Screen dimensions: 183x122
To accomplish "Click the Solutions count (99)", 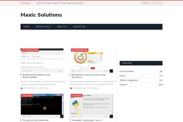I will point(160,85).
